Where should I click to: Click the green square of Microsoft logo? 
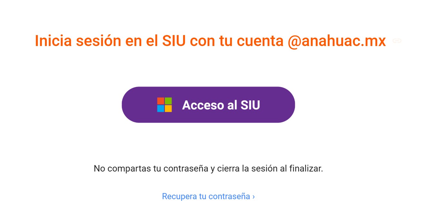tap(168, 101)
